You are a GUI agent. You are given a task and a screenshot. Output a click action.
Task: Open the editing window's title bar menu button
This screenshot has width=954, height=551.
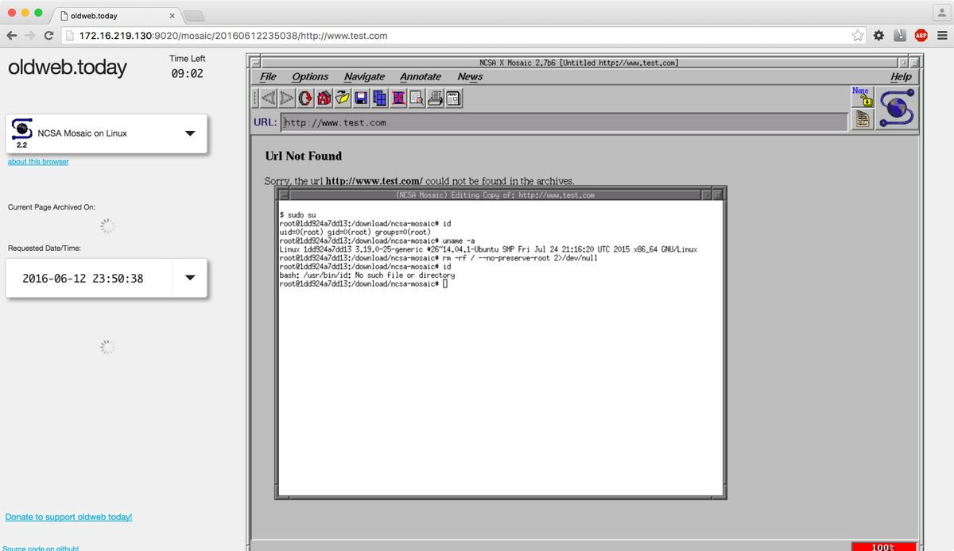[x=283, y=195]
